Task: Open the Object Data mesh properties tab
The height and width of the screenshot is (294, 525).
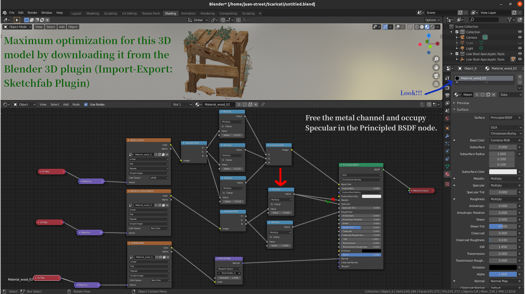Action: 447,166
